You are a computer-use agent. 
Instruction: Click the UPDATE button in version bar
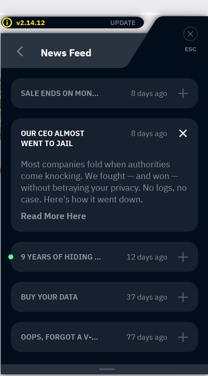click(x=123, y=23)
